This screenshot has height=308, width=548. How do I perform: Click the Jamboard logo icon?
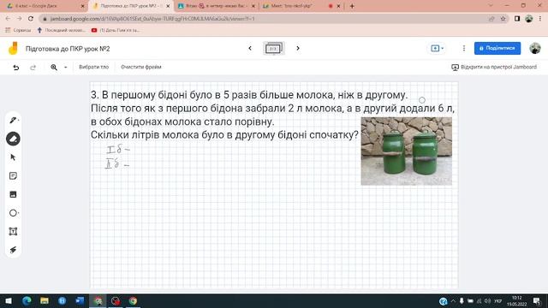(13, 48)
